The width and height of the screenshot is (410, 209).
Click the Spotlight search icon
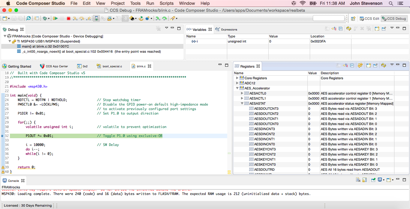pos(391,3)
